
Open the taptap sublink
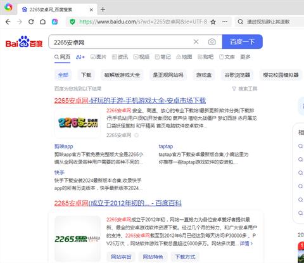tap(166, 146)
